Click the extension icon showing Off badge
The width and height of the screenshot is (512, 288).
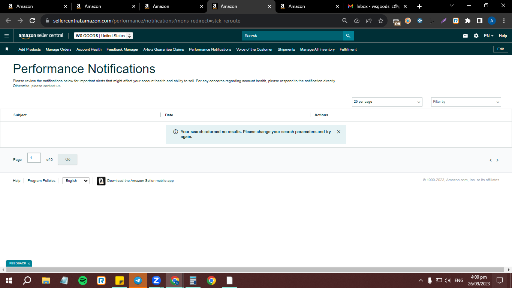[x=397, y=21]
